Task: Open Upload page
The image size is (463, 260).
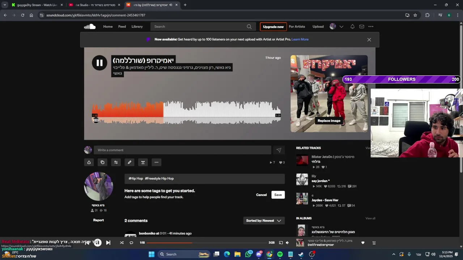Action: pos(318,26)
